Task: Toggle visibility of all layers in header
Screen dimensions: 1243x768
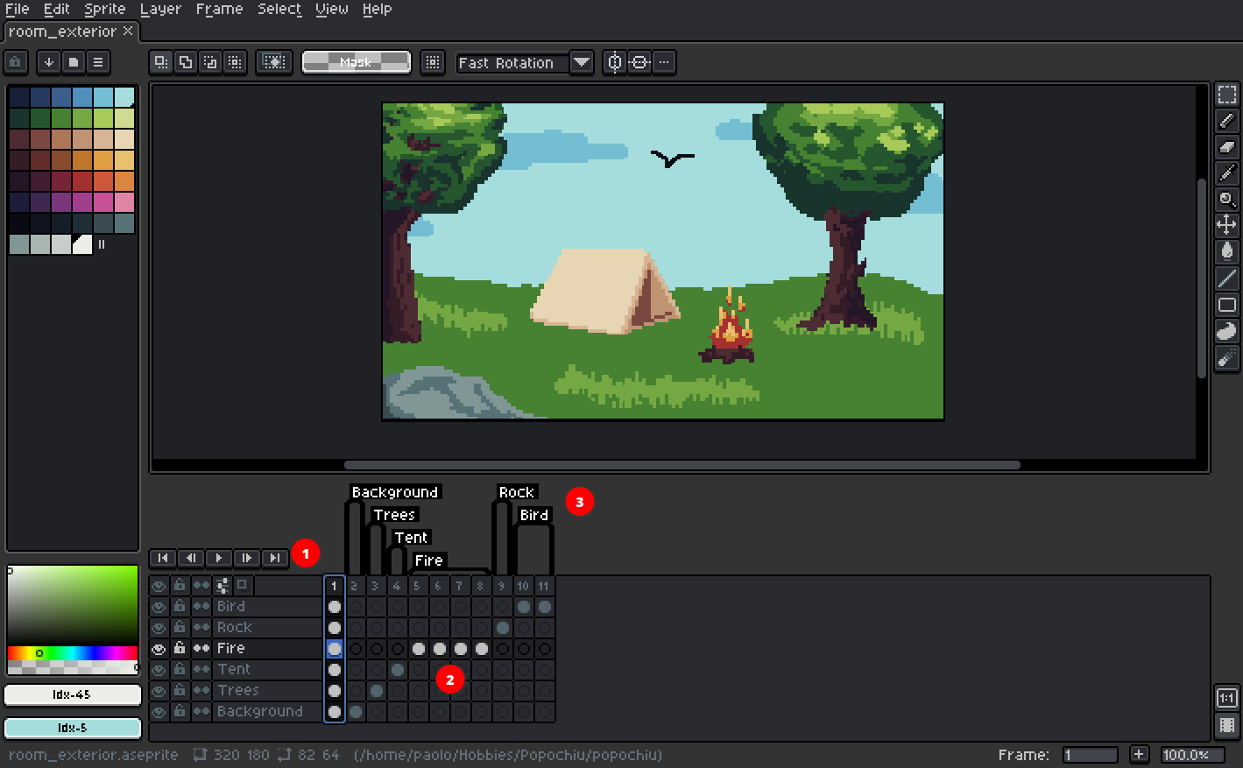Action: (159, 585)
